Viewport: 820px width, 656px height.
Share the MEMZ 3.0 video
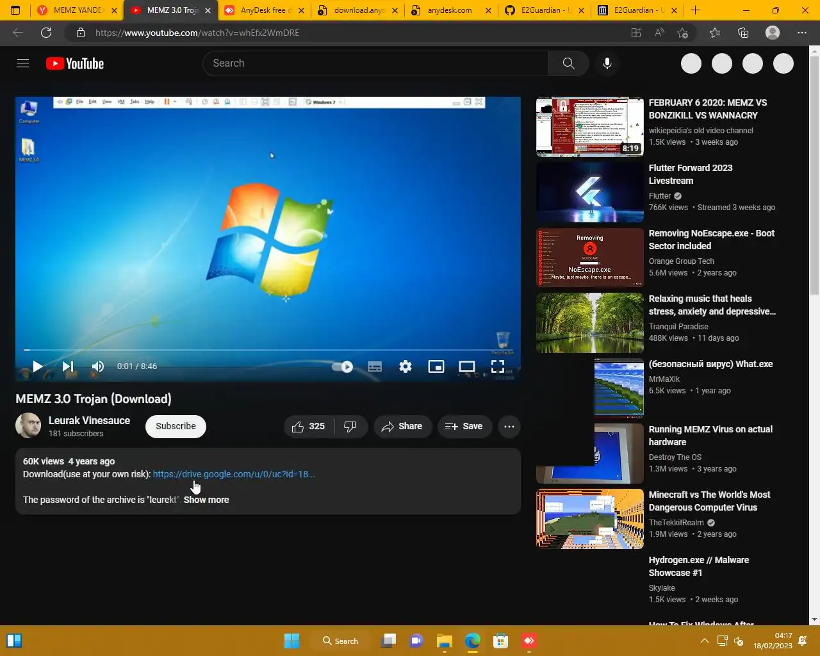point(402,427)
